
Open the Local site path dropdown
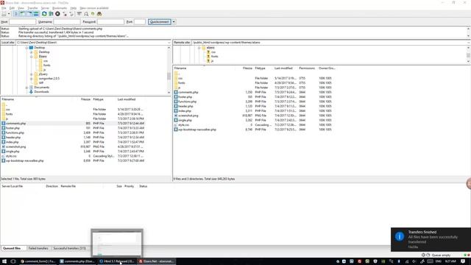[169, 43]
